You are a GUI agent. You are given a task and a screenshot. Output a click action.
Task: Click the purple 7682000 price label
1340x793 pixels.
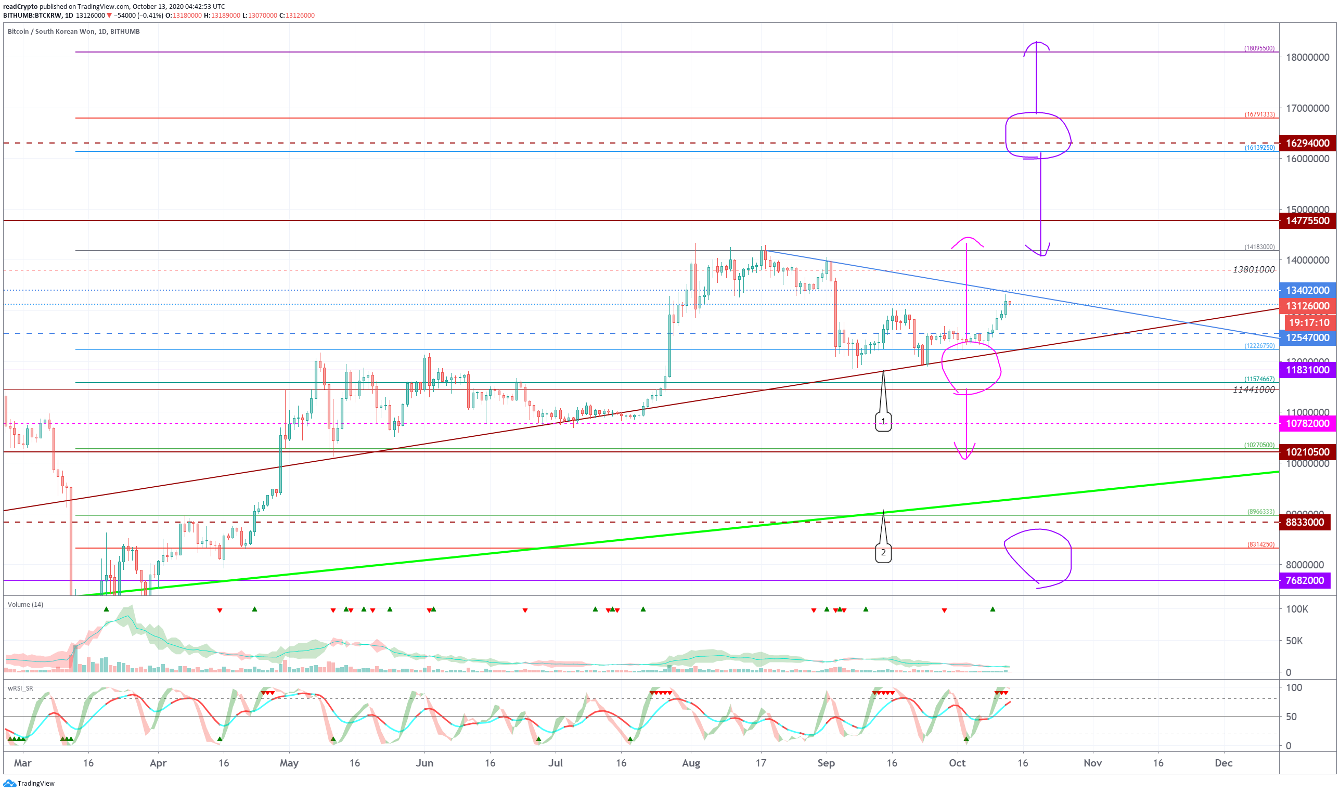1304,580
